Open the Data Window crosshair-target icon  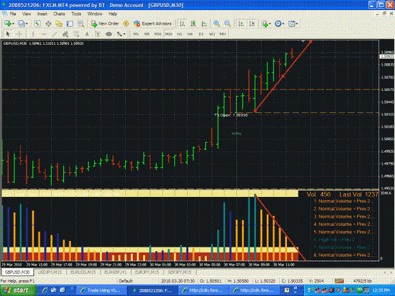point(49,23)
